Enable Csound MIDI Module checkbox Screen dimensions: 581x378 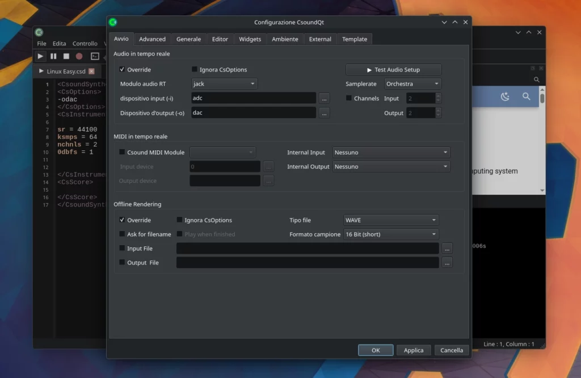(x=122, y=152)
